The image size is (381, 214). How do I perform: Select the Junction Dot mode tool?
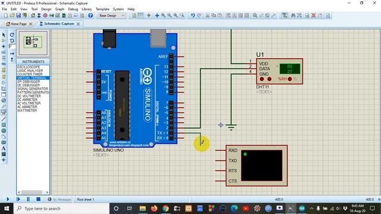[x=4, y=46]
